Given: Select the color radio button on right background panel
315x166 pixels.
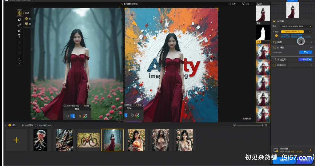Looking at the screenshot, I should (132, 115).
